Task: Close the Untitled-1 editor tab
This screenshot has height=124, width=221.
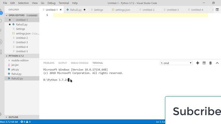Action: click(x=61, y=10)
